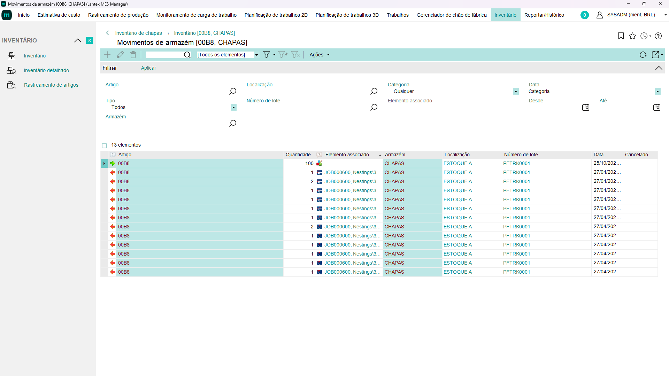
Task: Click the user profile icon
Action: [600, 15]
